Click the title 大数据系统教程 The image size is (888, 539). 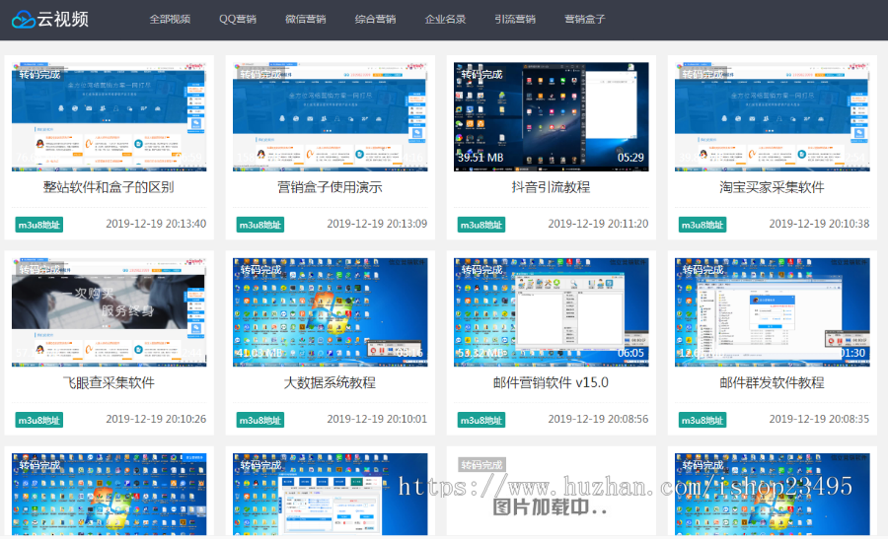(x=330, y=383)
